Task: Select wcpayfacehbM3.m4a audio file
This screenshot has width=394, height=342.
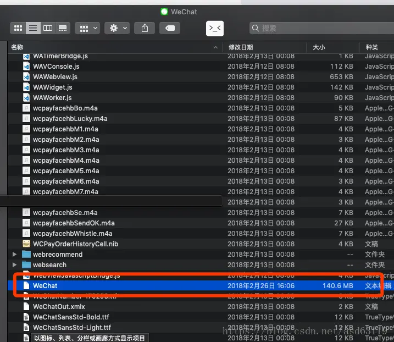Action: (x=66, y=150)
